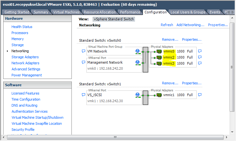Open the info bubble right of vmnic1
This screenshot has height=141, width=236.
(200, 95)
